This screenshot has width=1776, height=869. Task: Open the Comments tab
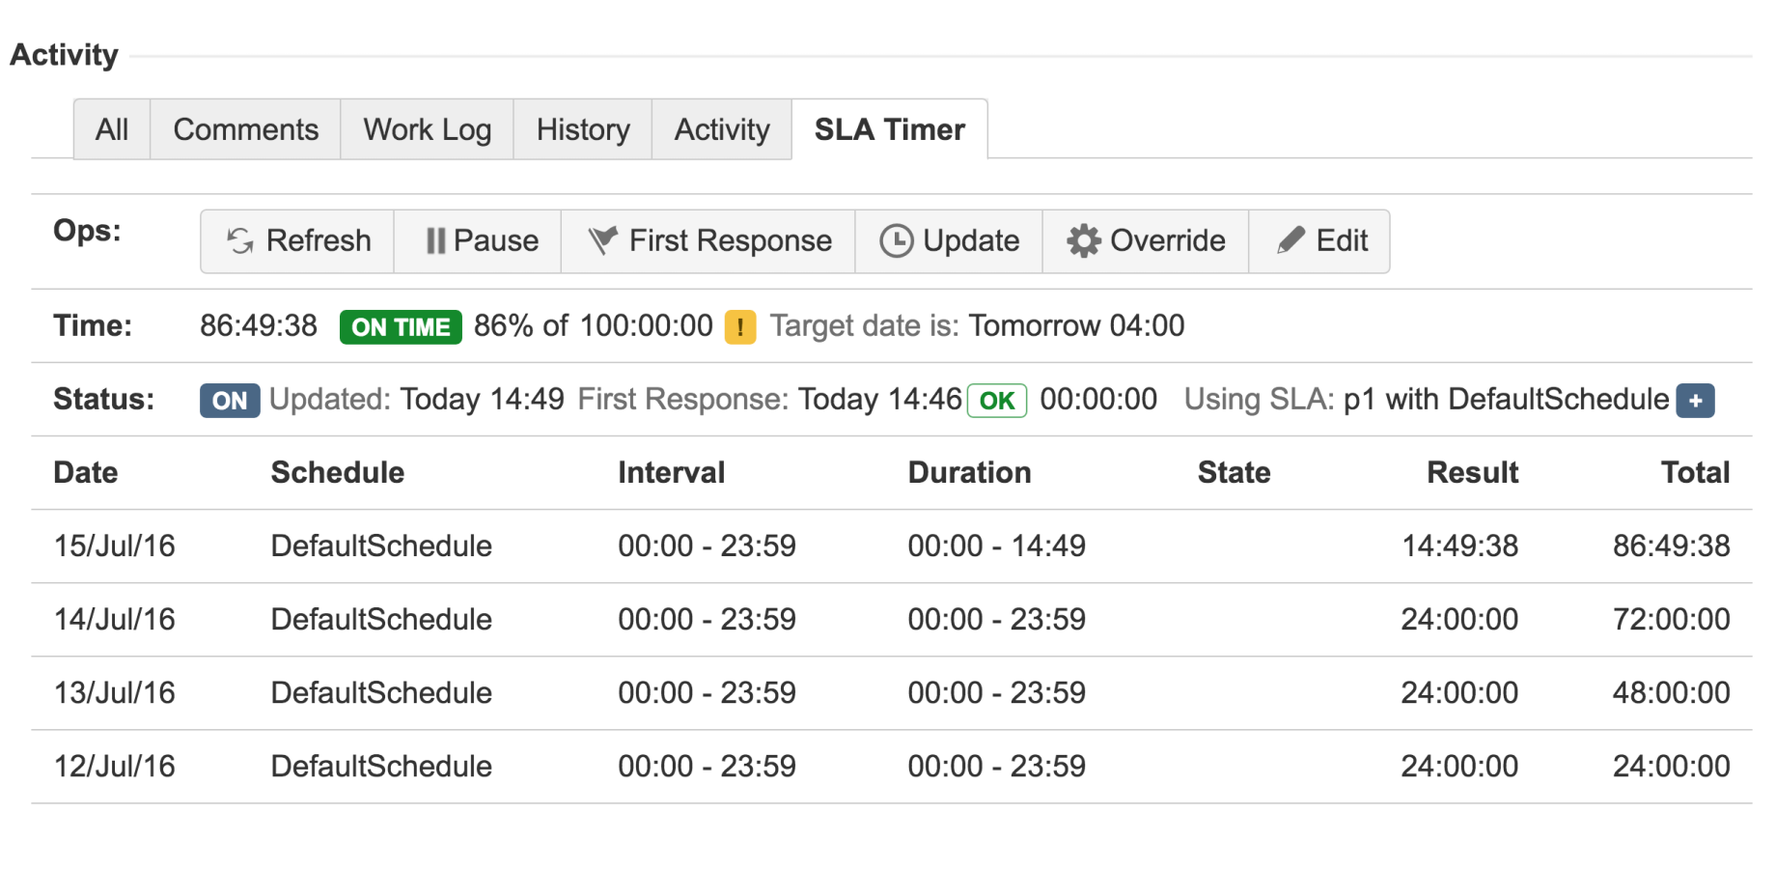point(245,129)
